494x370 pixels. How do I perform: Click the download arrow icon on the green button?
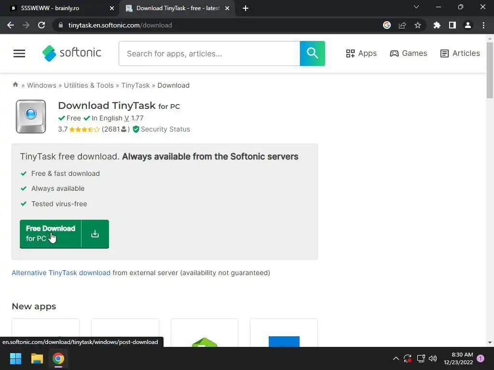(x=95, y=234)
